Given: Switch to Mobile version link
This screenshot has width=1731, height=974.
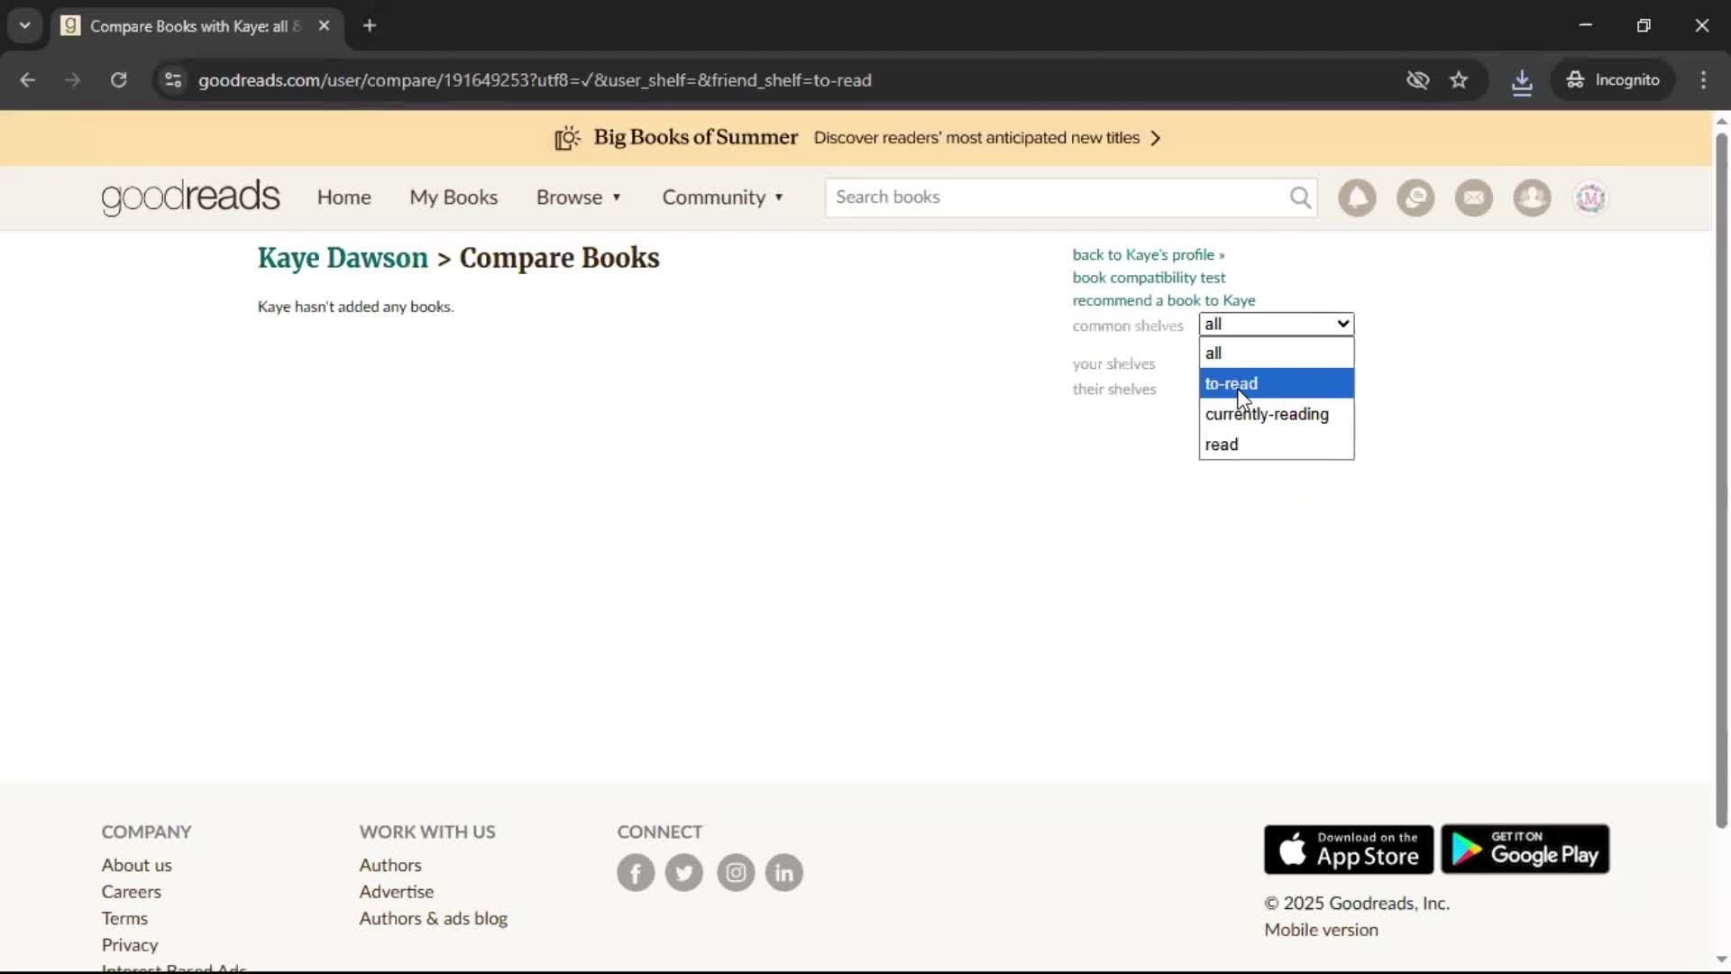Looking at the screenshot, I should coord(1321,930).
